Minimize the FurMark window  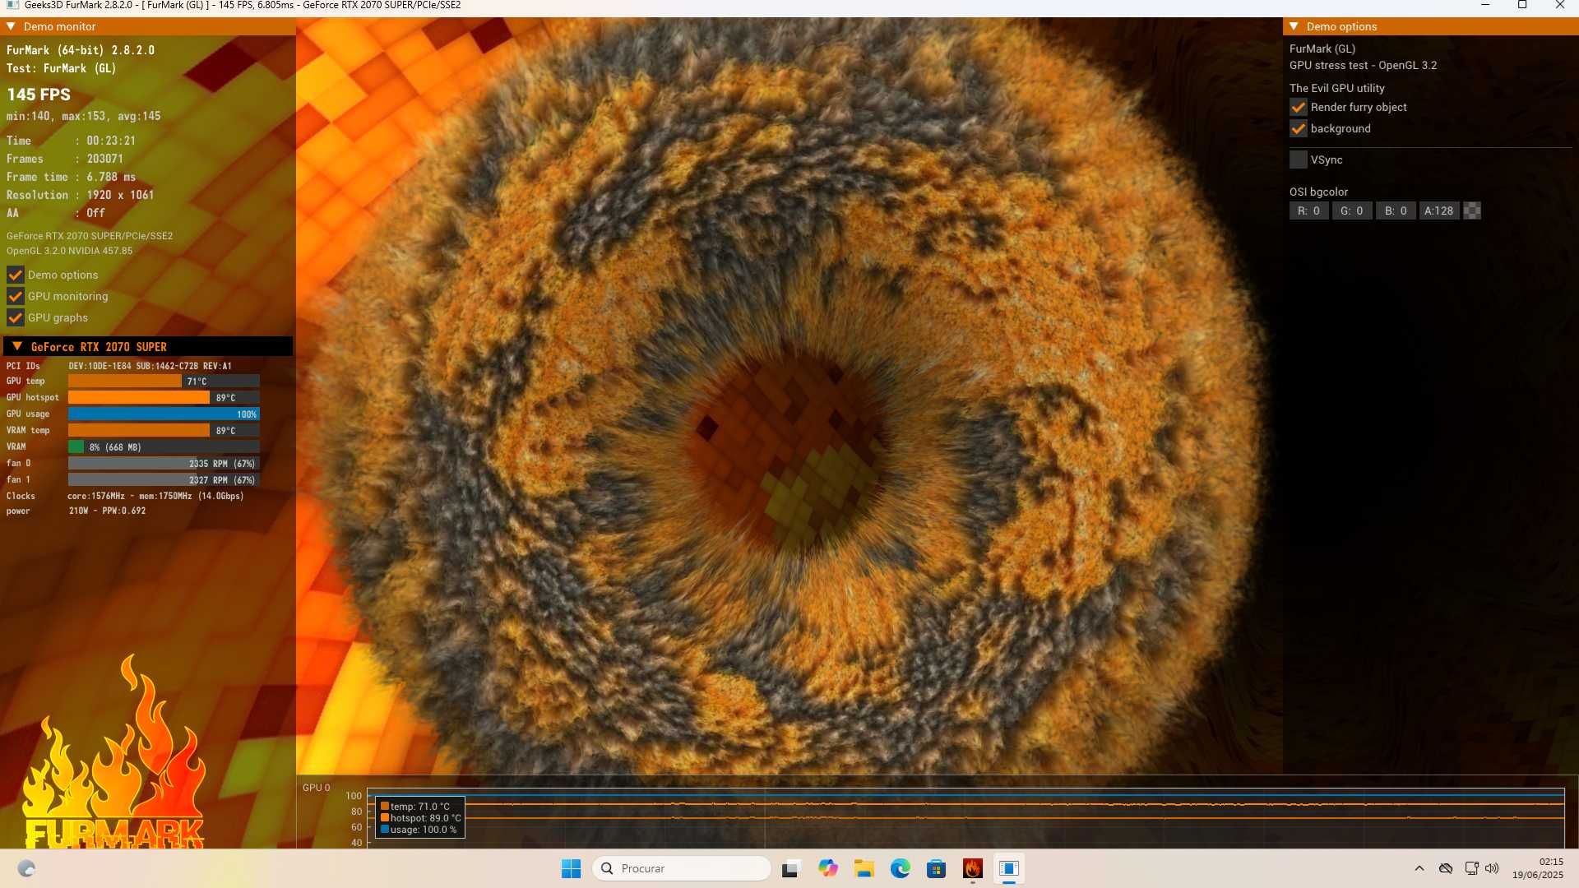point(1485,5)
